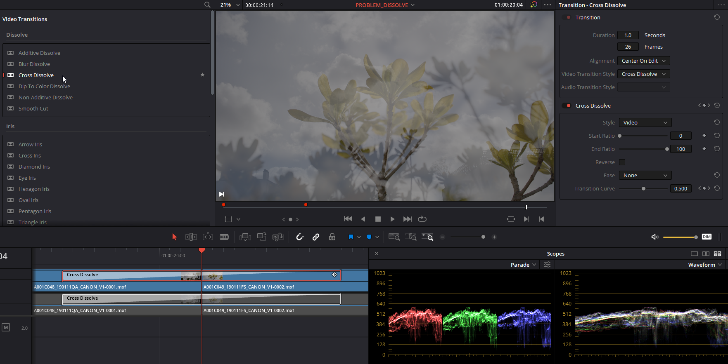Open Parade scope settings icon
Screen dimensions: 728x364
coord(547,265)
